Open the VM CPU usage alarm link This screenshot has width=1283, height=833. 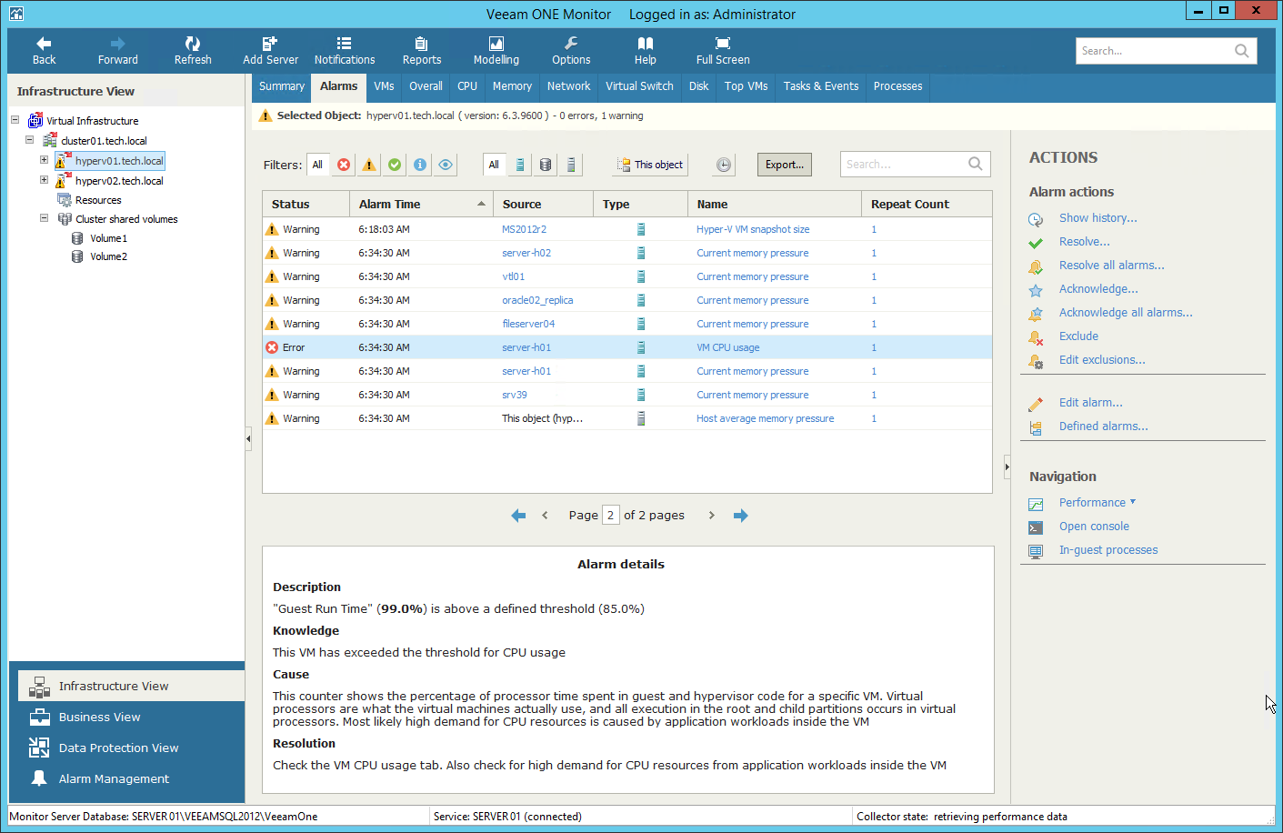coord(728,347)
